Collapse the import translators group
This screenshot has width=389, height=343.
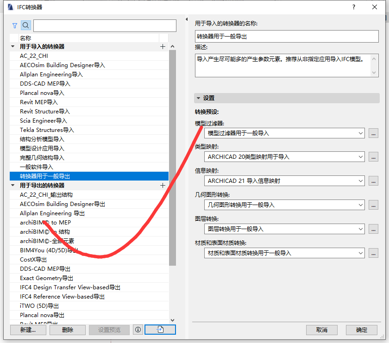click(x=13, y=46)
